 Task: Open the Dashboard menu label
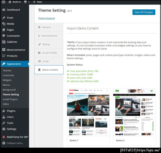(13, 10)
